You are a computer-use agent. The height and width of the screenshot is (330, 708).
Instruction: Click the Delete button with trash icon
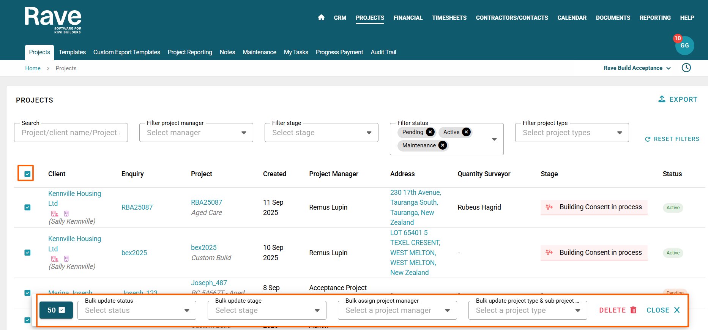pyautogui.click(x=618, y=310)
